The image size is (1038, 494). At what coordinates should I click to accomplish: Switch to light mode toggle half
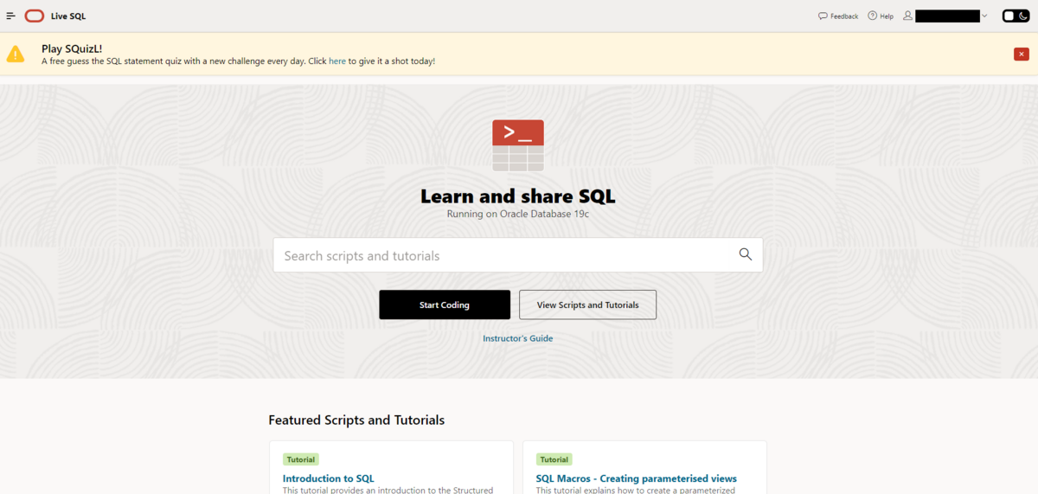pos(1009,16)
